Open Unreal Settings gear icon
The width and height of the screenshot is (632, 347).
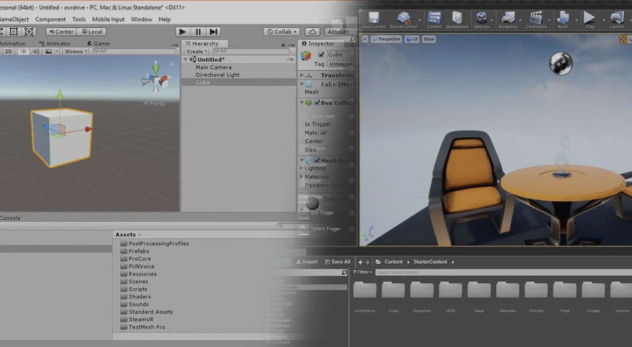(x=481, y=20)
